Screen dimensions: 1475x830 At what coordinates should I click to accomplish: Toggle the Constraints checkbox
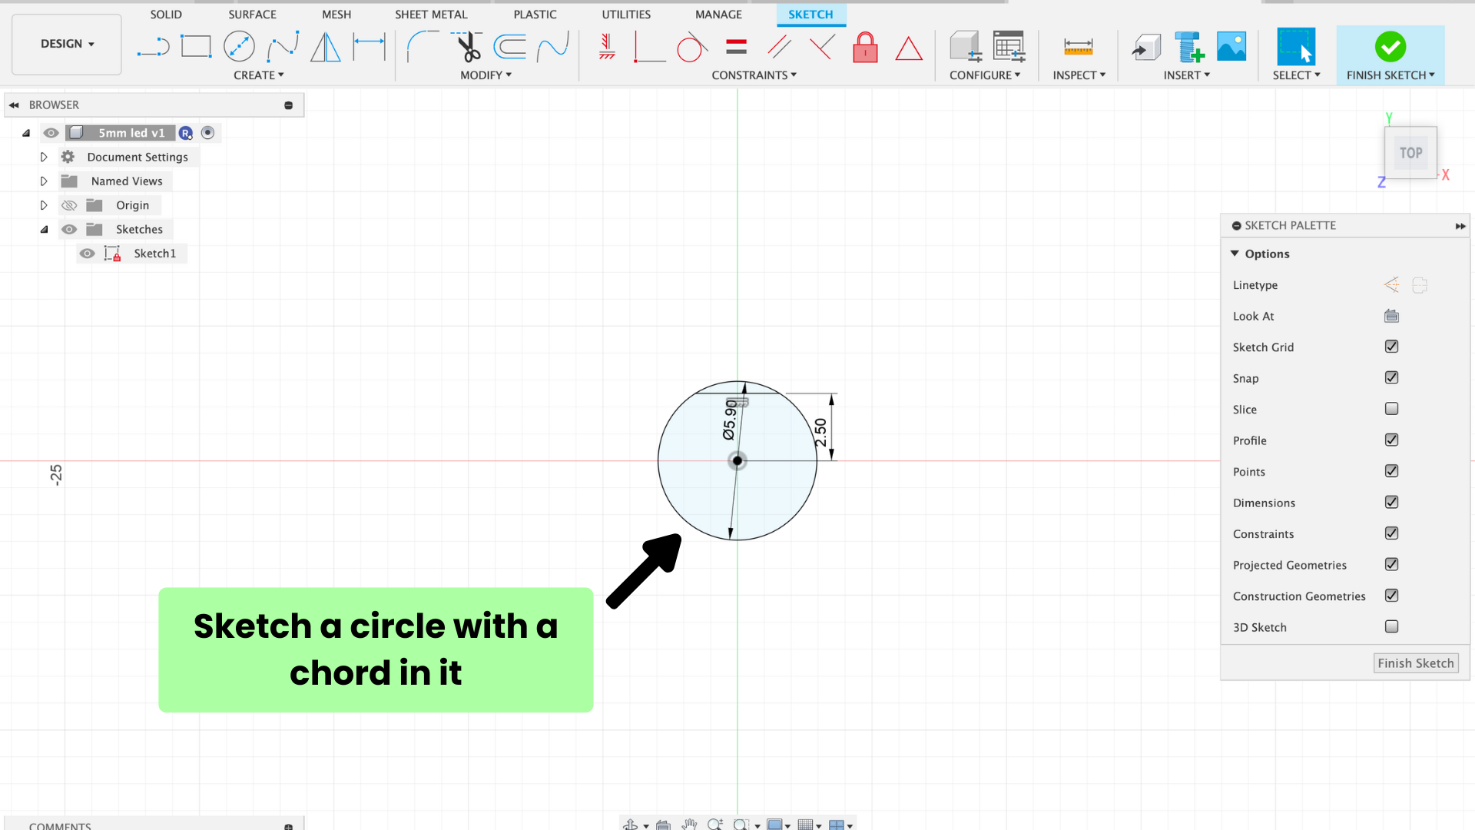(1391, 533)
